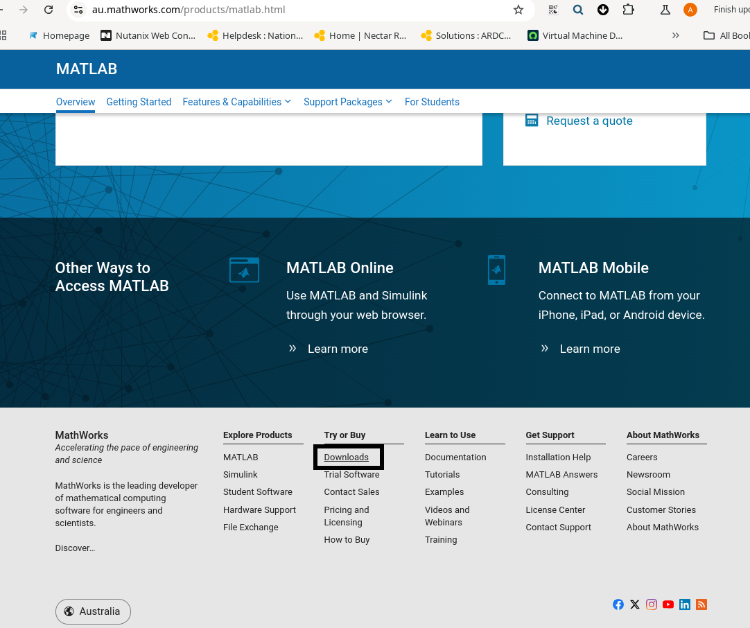Open the Careers link
750x628 pixels.
click(642, 457)
